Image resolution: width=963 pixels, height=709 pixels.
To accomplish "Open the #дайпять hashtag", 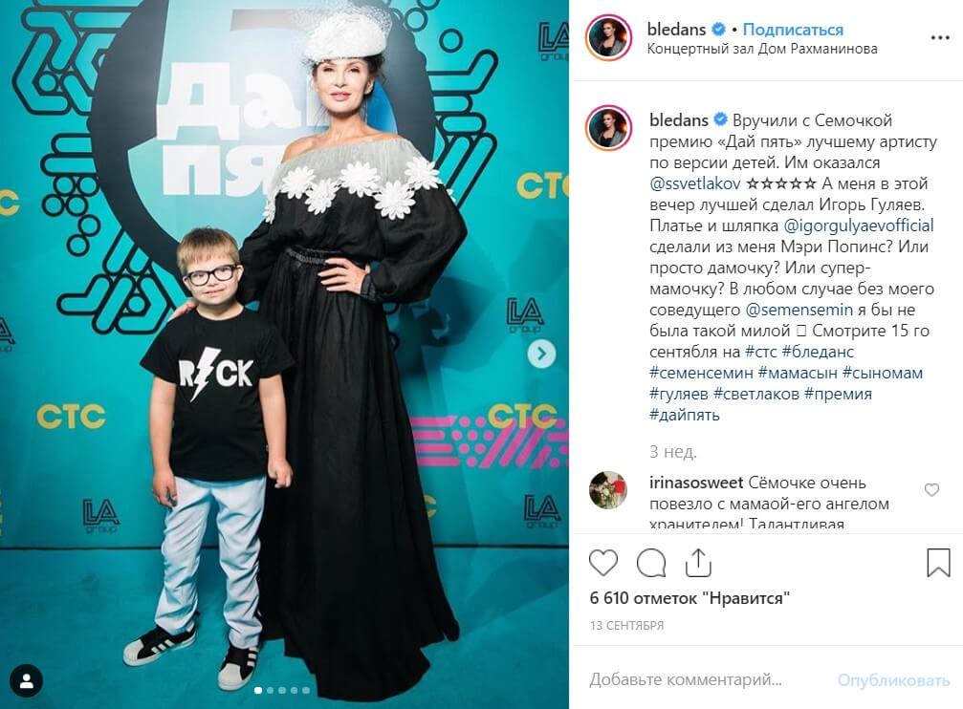I will click(684, 415).
